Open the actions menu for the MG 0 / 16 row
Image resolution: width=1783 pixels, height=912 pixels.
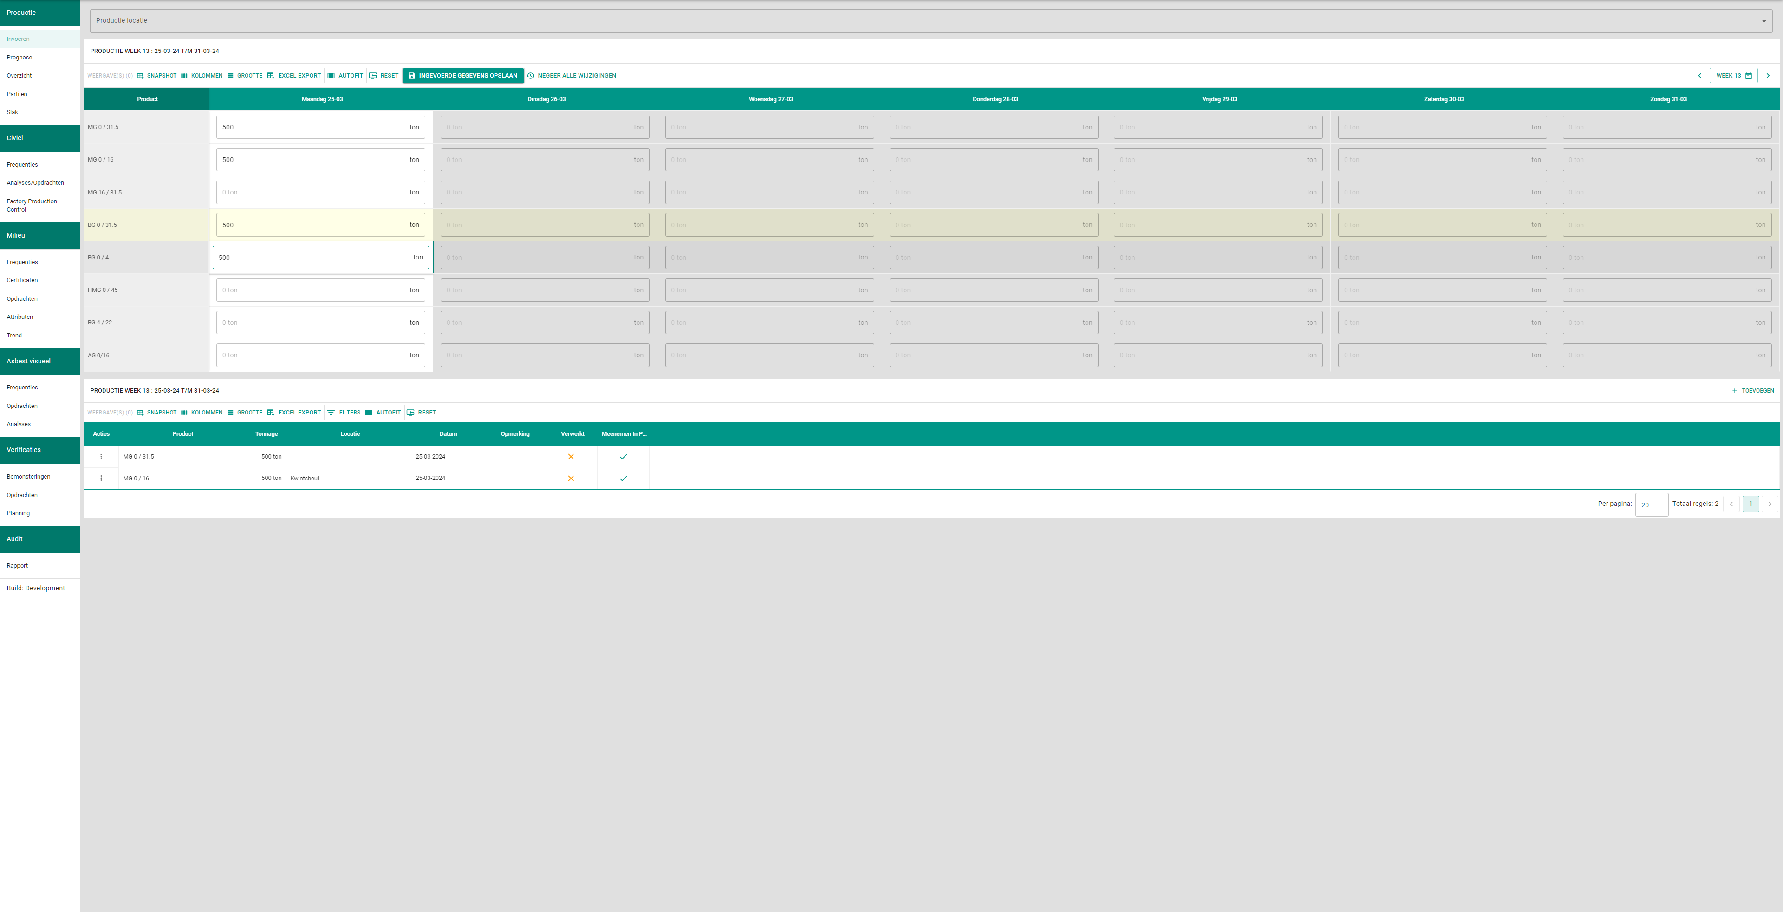101,478
